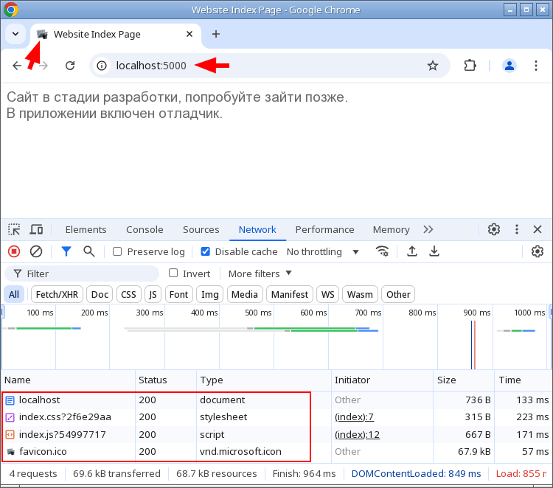Filter requests by Wasm type
Screen dimensions: 553x488
pyautogui.click(x=360, y=294)
